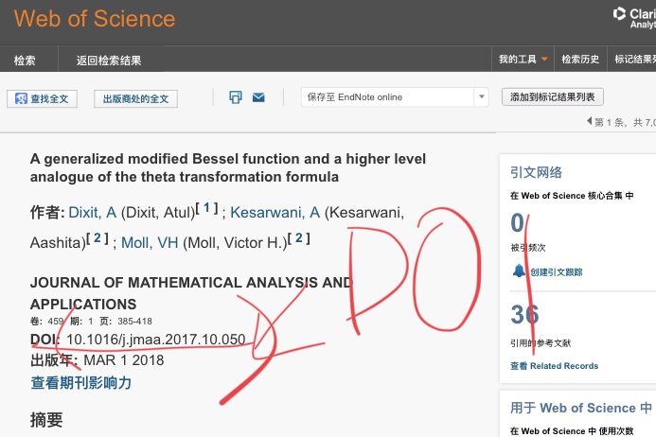Open 查看期刊影响力 link
This screenshot has width=656, height=437.
coord(80,383)
